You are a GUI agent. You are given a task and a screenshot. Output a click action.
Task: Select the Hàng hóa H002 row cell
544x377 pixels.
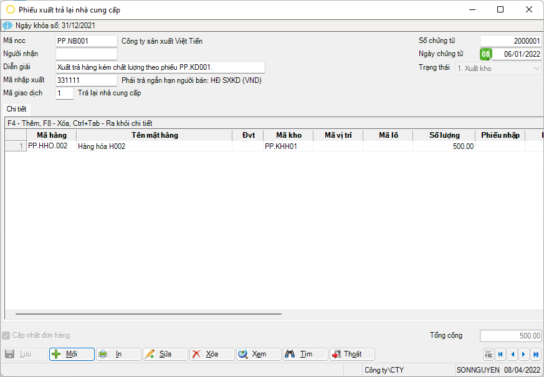click(x=153, y=146)
